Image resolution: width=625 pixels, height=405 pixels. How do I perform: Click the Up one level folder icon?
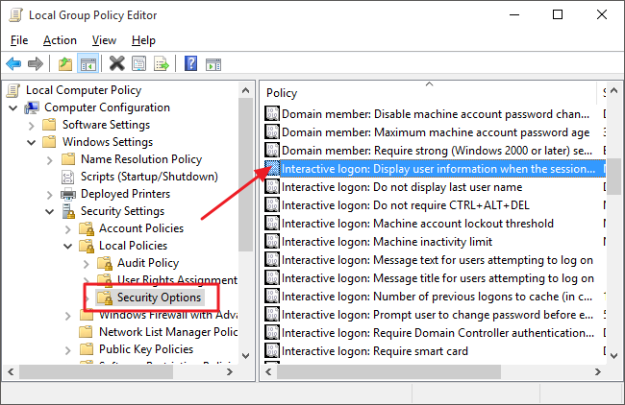tap(64, 64)
